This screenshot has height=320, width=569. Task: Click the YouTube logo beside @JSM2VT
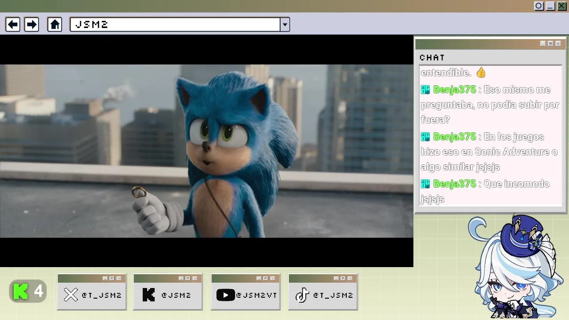click(x=225, y=295)
